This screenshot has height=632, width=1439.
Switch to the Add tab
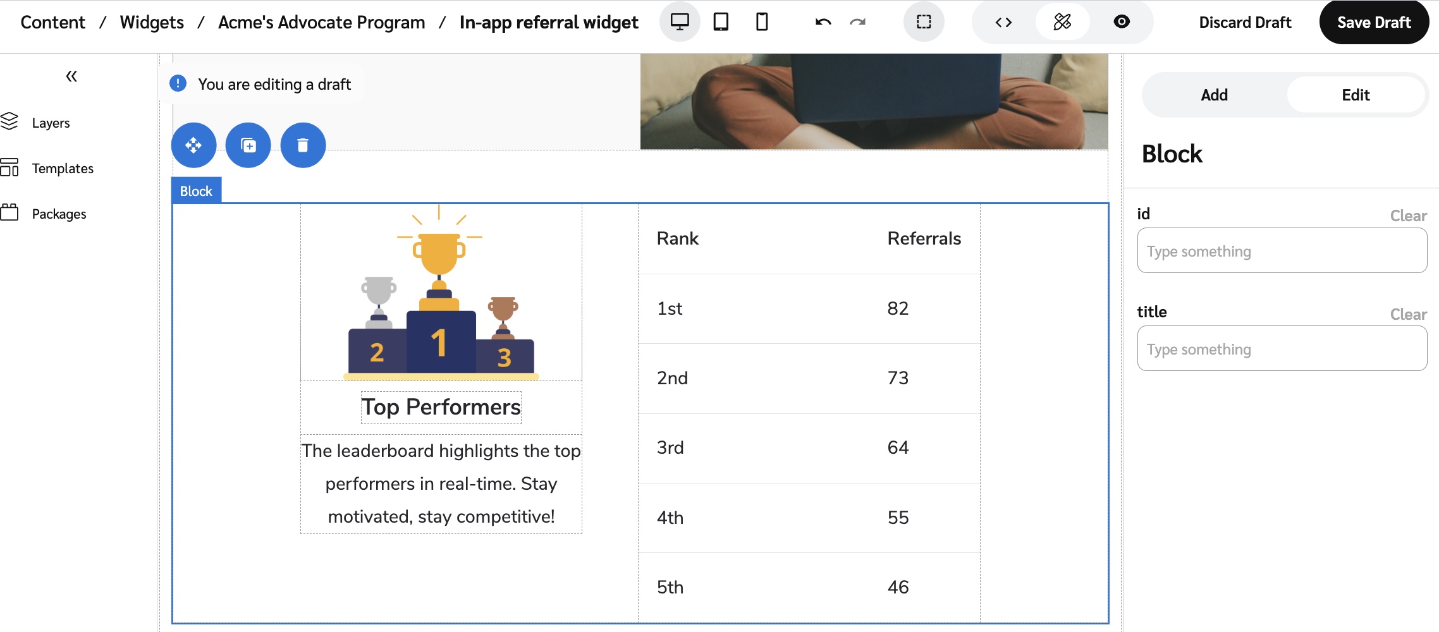pyautogui.click(x=1214, y=95)
